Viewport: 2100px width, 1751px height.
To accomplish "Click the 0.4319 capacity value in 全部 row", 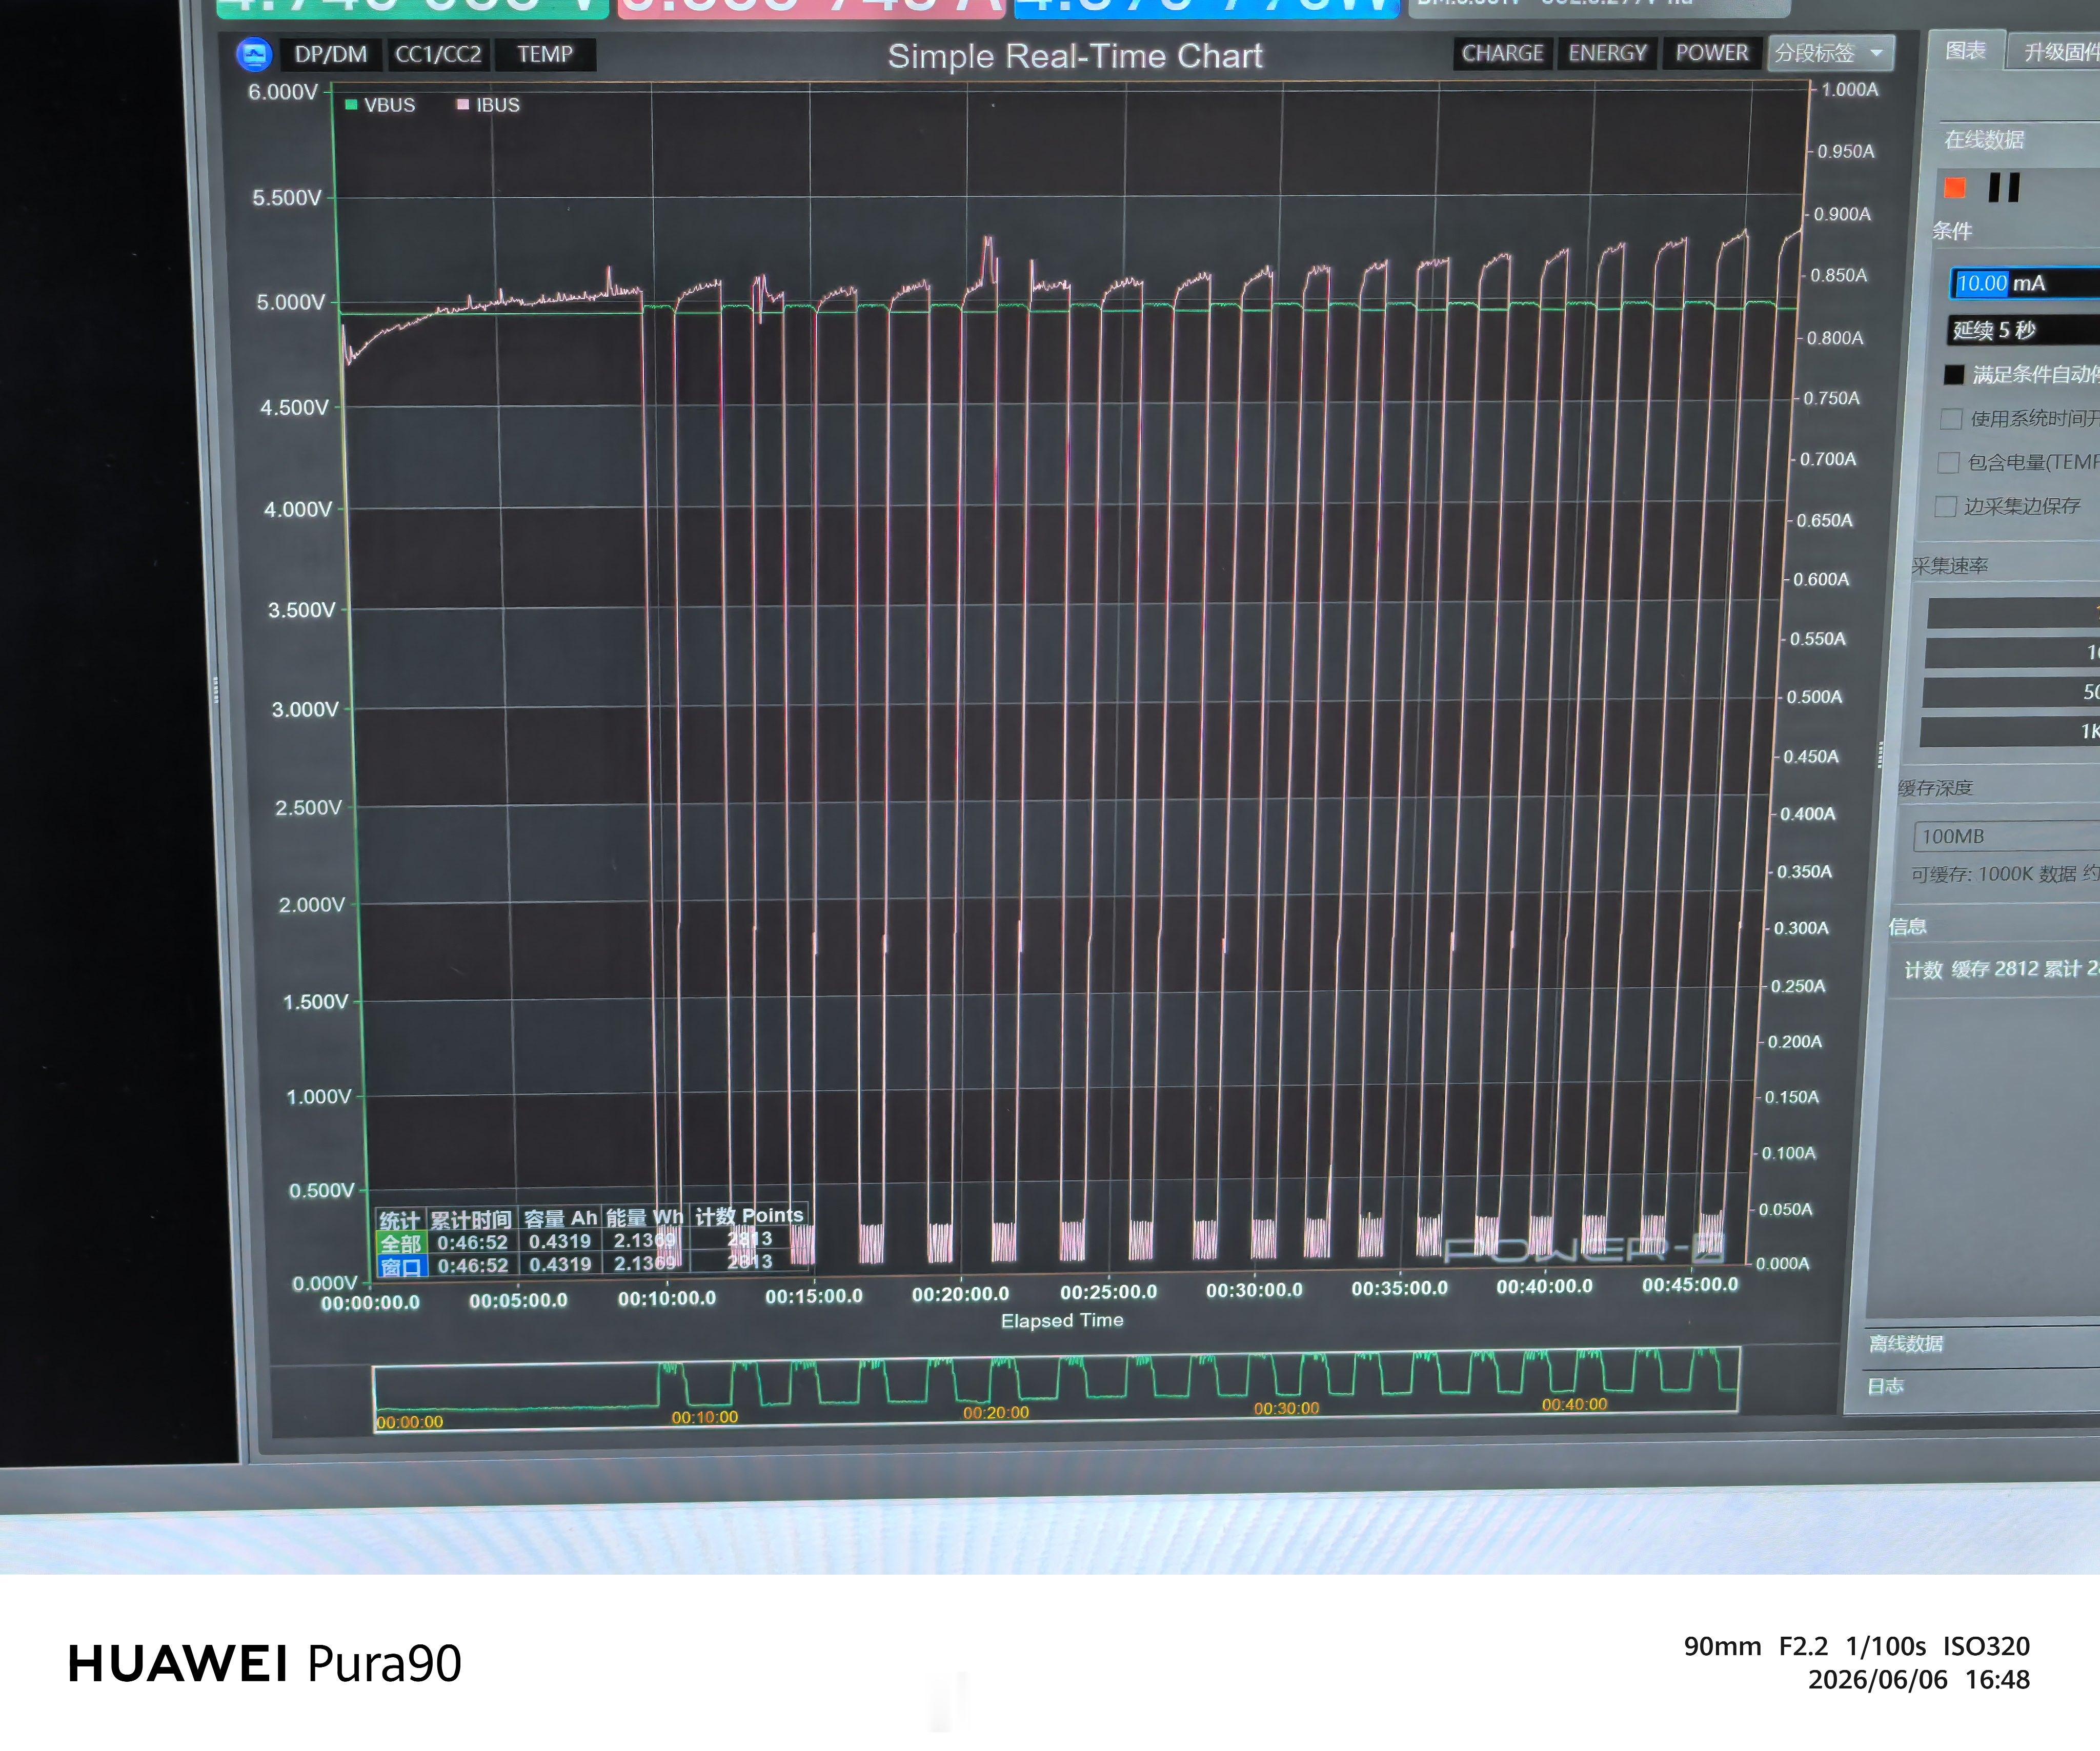I will click(x=559, y=1241).
